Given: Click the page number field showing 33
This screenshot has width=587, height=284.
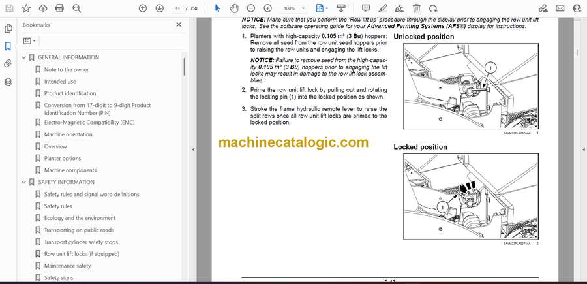Looking at the screenshot, I should 177,8.
